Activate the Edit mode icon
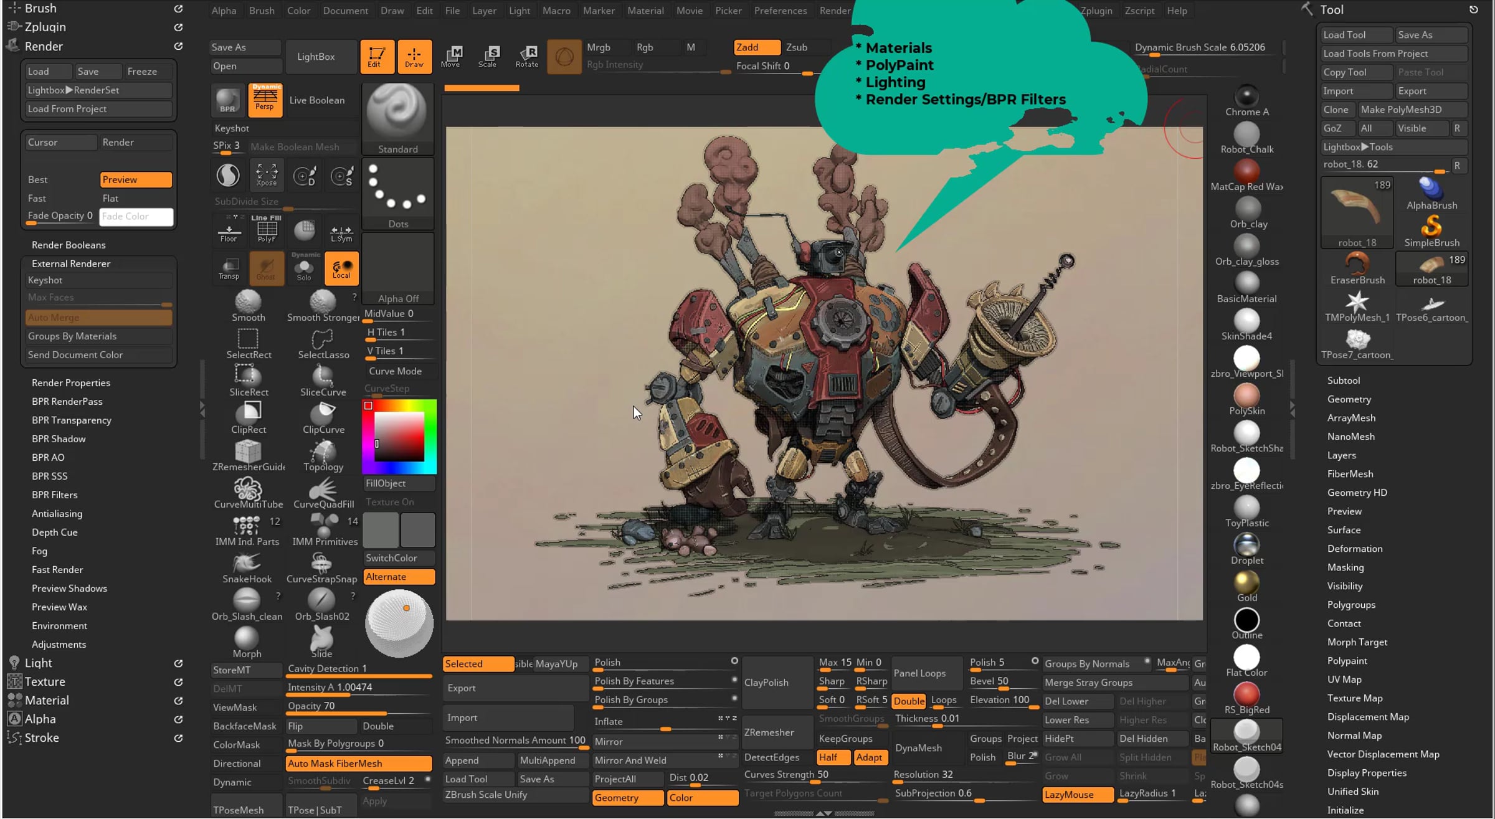This screenshot has width=1495, height=819. [377, 57]
